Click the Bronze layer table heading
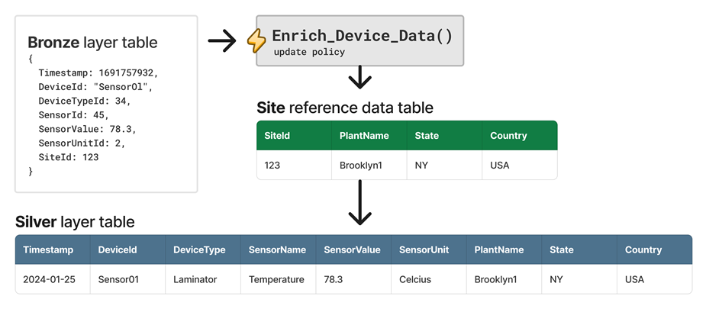Viewport: 706px width, 309px height. [92, 43]
